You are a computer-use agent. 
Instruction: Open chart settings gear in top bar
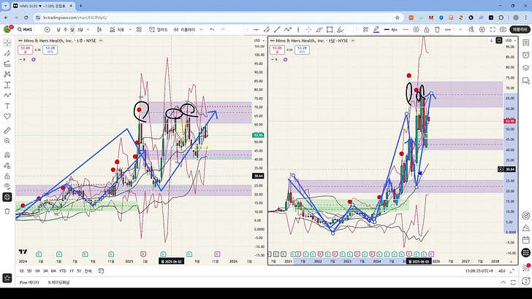click(x=482, y=30)
